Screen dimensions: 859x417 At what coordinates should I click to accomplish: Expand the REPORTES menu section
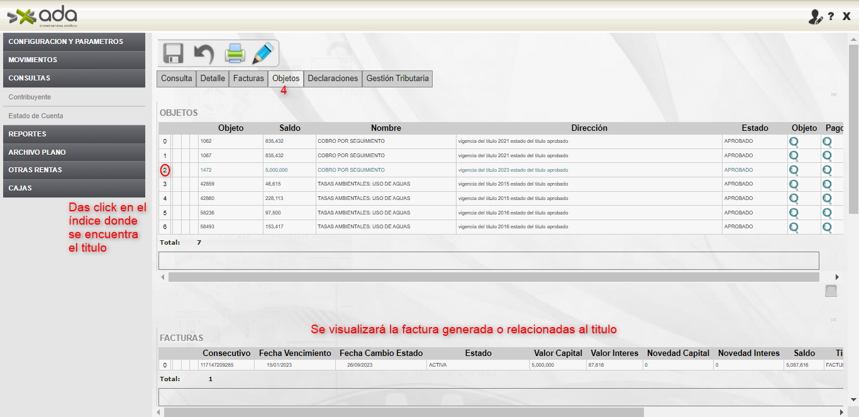coord(74,134)
